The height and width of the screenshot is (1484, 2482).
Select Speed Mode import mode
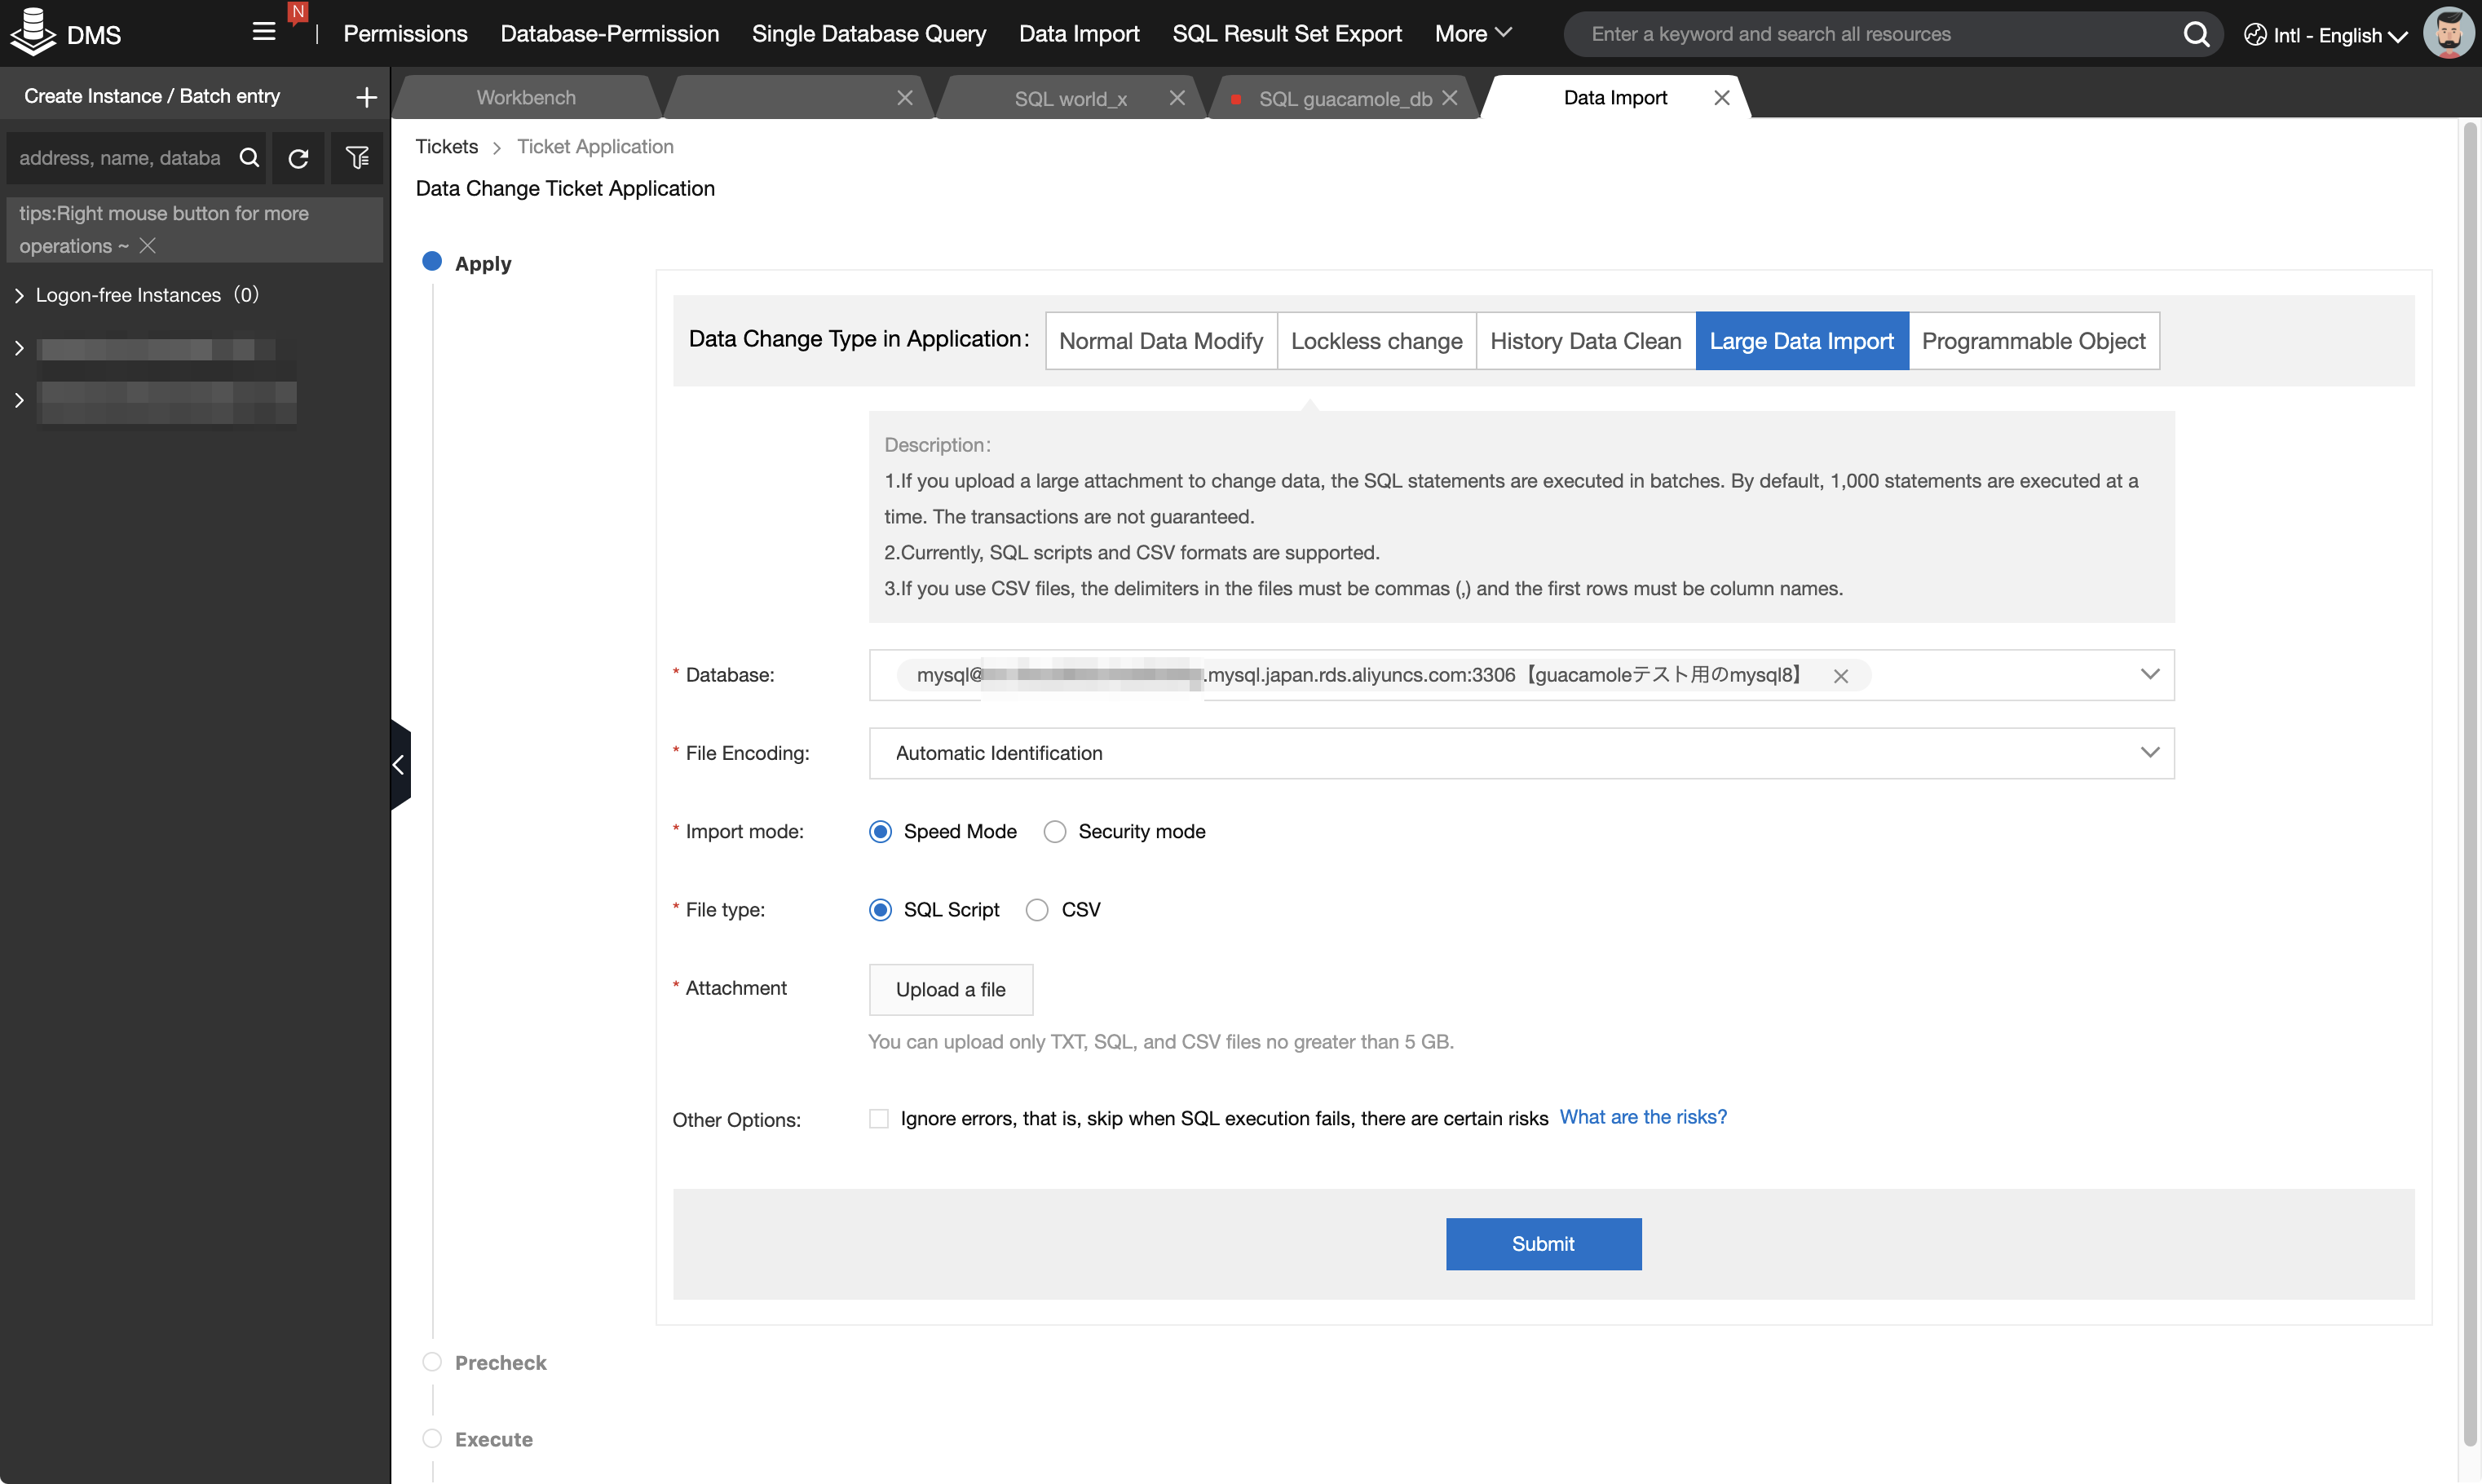coord(880,832)
